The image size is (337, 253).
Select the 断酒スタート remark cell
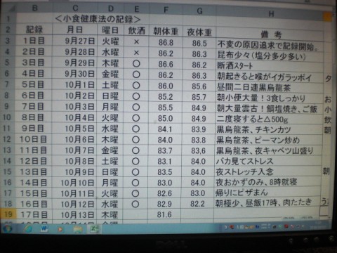point(270,65)
